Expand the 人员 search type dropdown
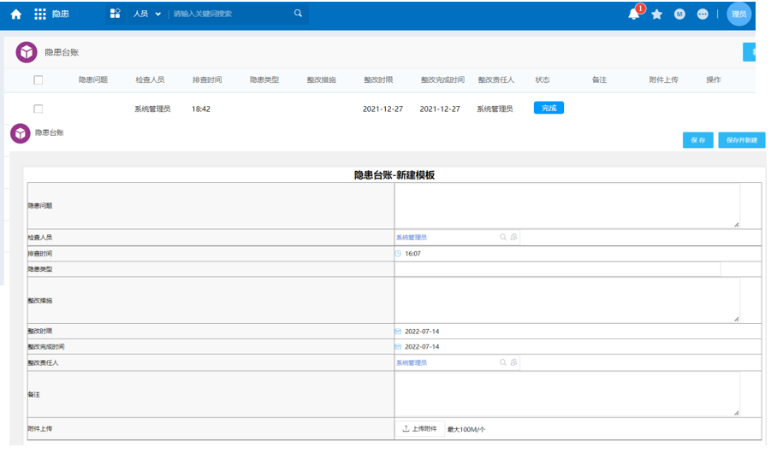The image size is (771, 459). coord(147,14)
